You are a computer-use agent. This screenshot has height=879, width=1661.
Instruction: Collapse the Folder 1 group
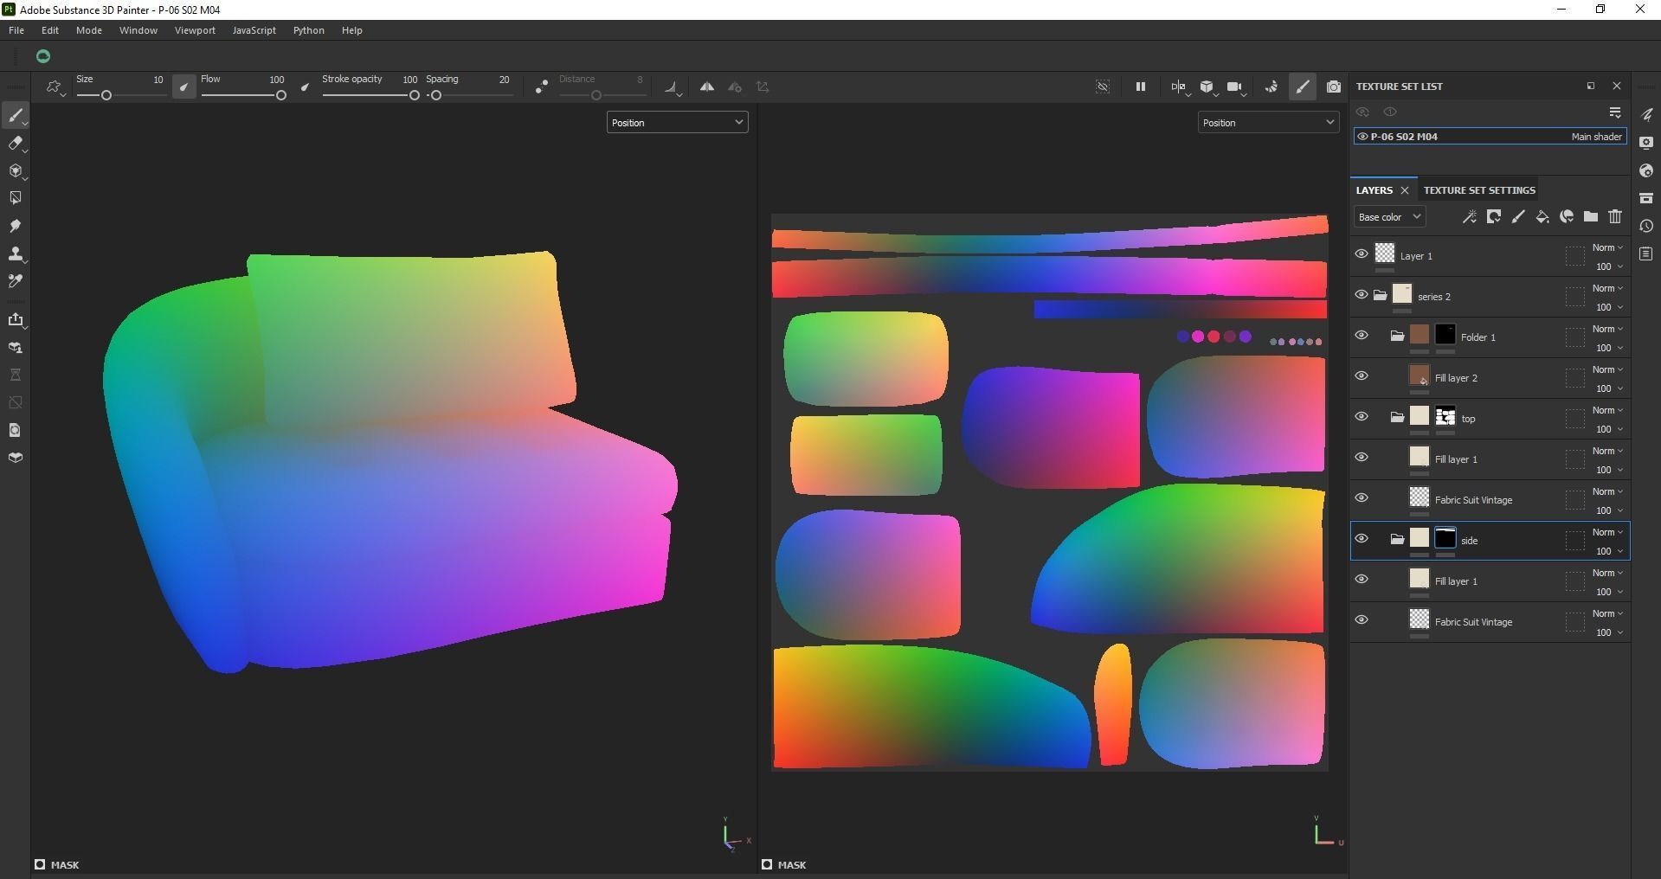[x=1397, y=336]
